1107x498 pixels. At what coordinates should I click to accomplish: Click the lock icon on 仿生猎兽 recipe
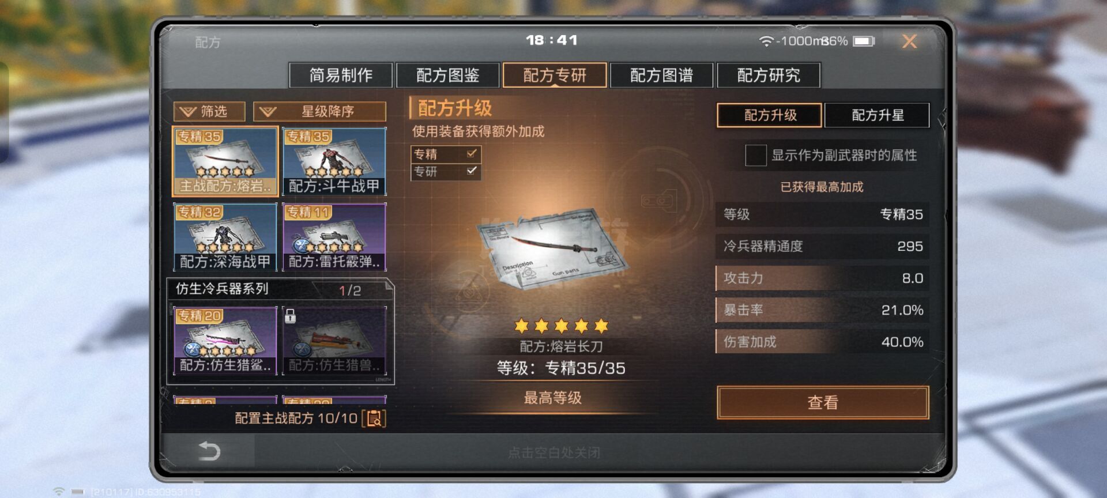click(291, 315)
